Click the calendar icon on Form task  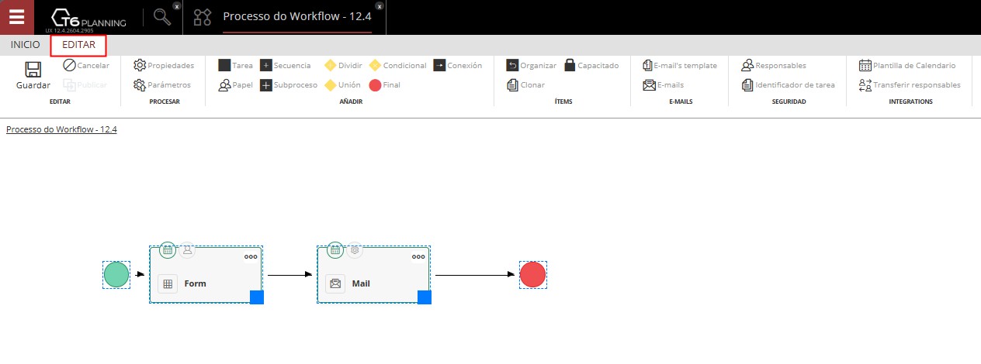coord(168,250)
